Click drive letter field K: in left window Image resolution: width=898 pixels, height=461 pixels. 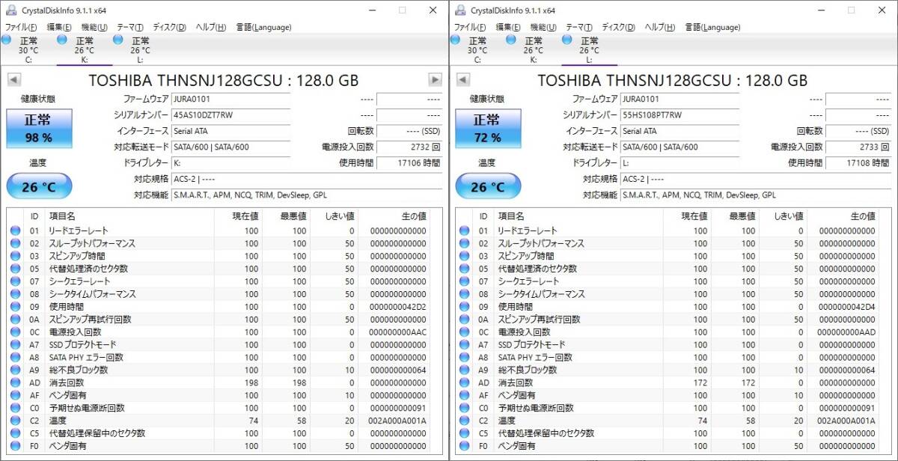point(230,163)
